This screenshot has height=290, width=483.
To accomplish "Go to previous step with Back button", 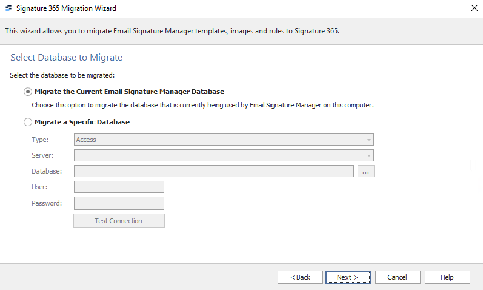I will pos(300,277).
